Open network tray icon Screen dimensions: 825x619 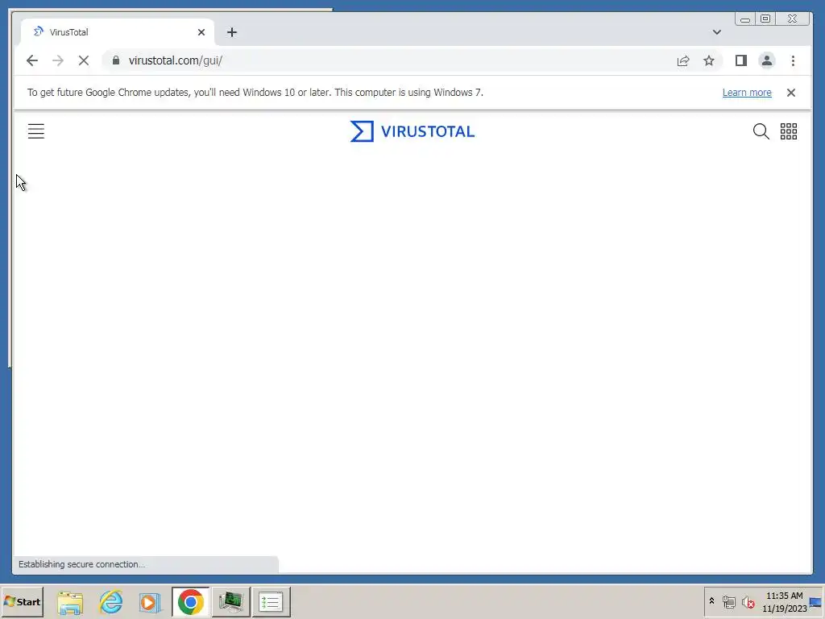728,601
